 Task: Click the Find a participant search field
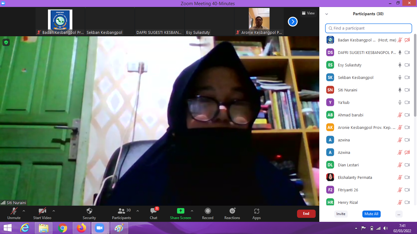(x=368, y=28)
